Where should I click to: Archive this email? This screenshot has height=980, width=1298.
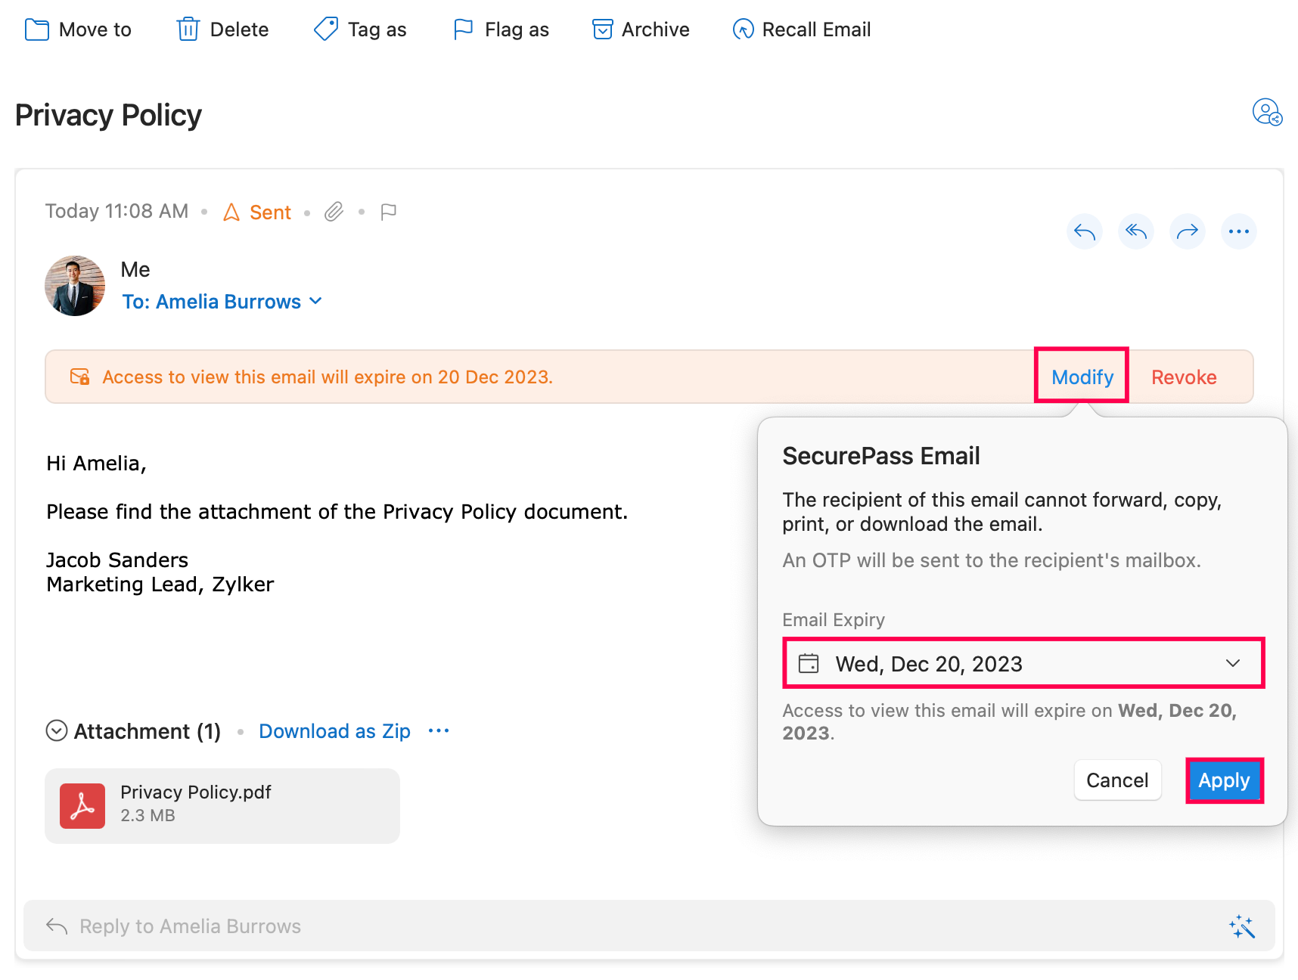pyautogui.click(x=641, y=29)
